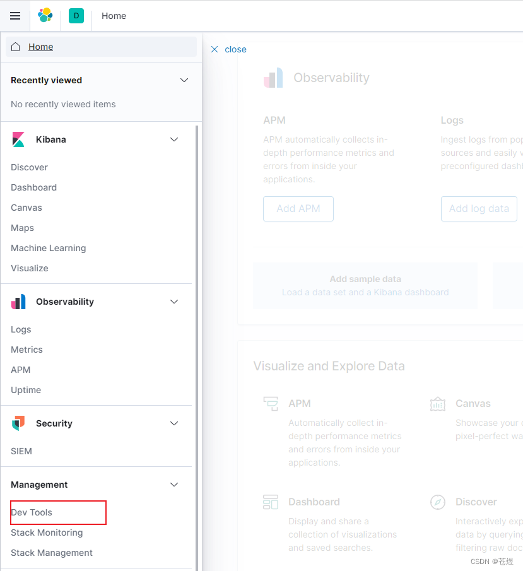Click the Management heading text
Image resolution: width=523 pixels, height=571 pixels.
point(39,485)
